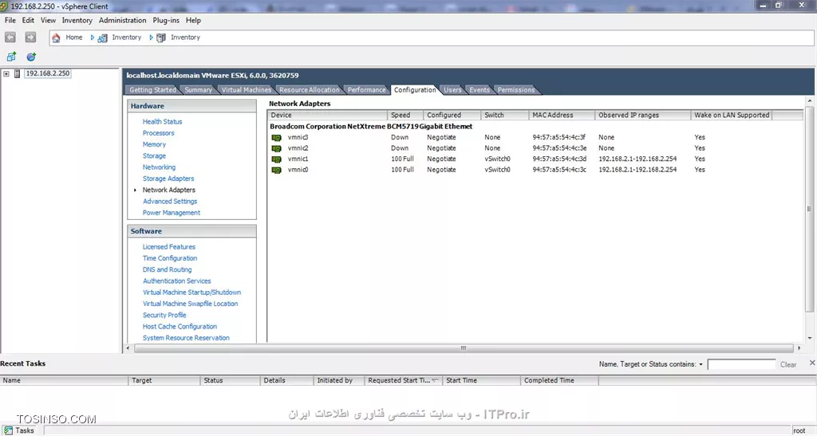
Task: Switch to the Events tab
Action: [x=479, y=90]
